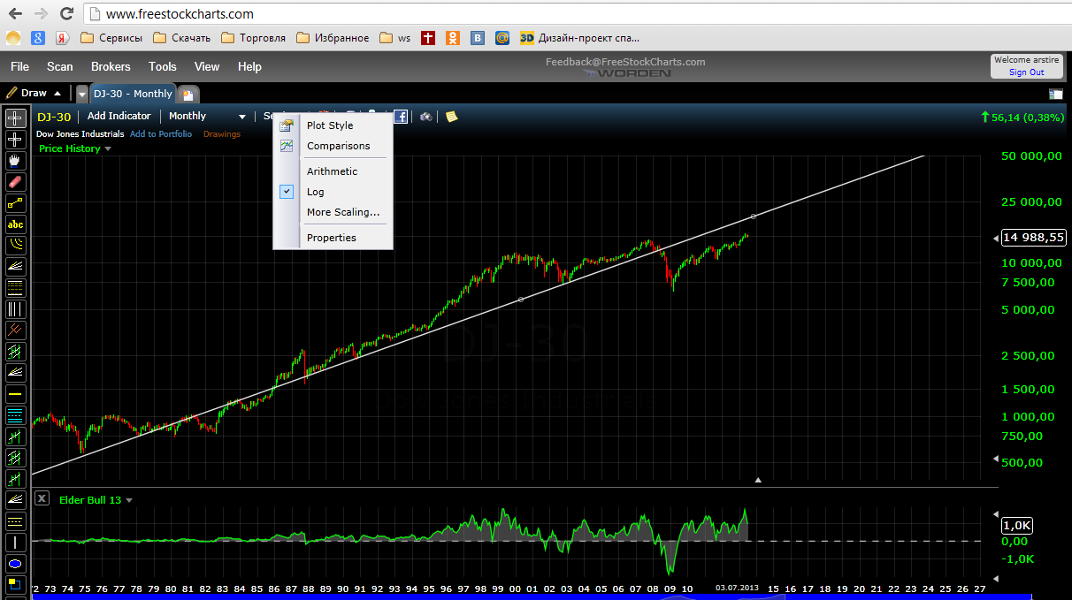
Task: Open the Избранное bookmarks folder
Action: pos(333,38)
